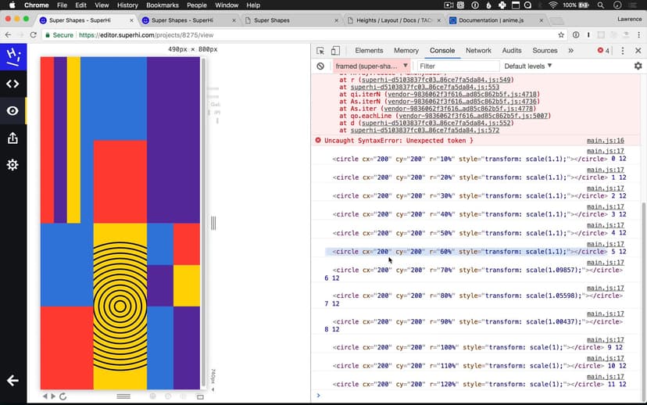Bookmark this page with star icon
The height and width of the screenshot is (405, 647).
point(561,35)
